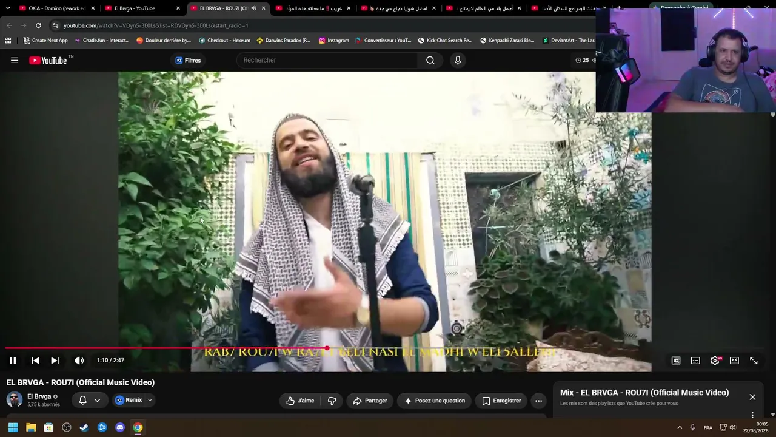Skip to the next video
Viewport: 776px width, 437px height.
click(55, 361)
